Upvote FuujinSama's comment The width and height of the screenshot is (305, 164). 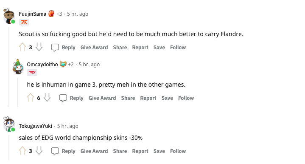coord(22,47)
